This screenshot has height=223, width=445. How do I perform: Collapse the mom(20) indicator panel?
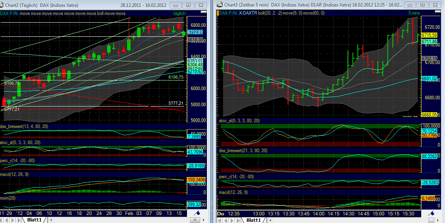7,198
